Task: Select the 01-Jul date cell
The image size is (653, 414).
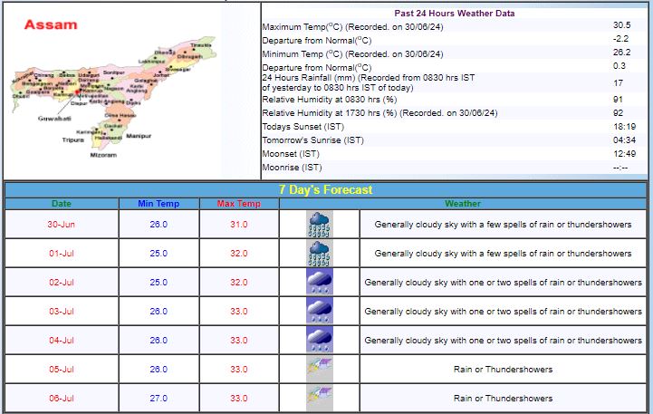Action: coord(62,254)
